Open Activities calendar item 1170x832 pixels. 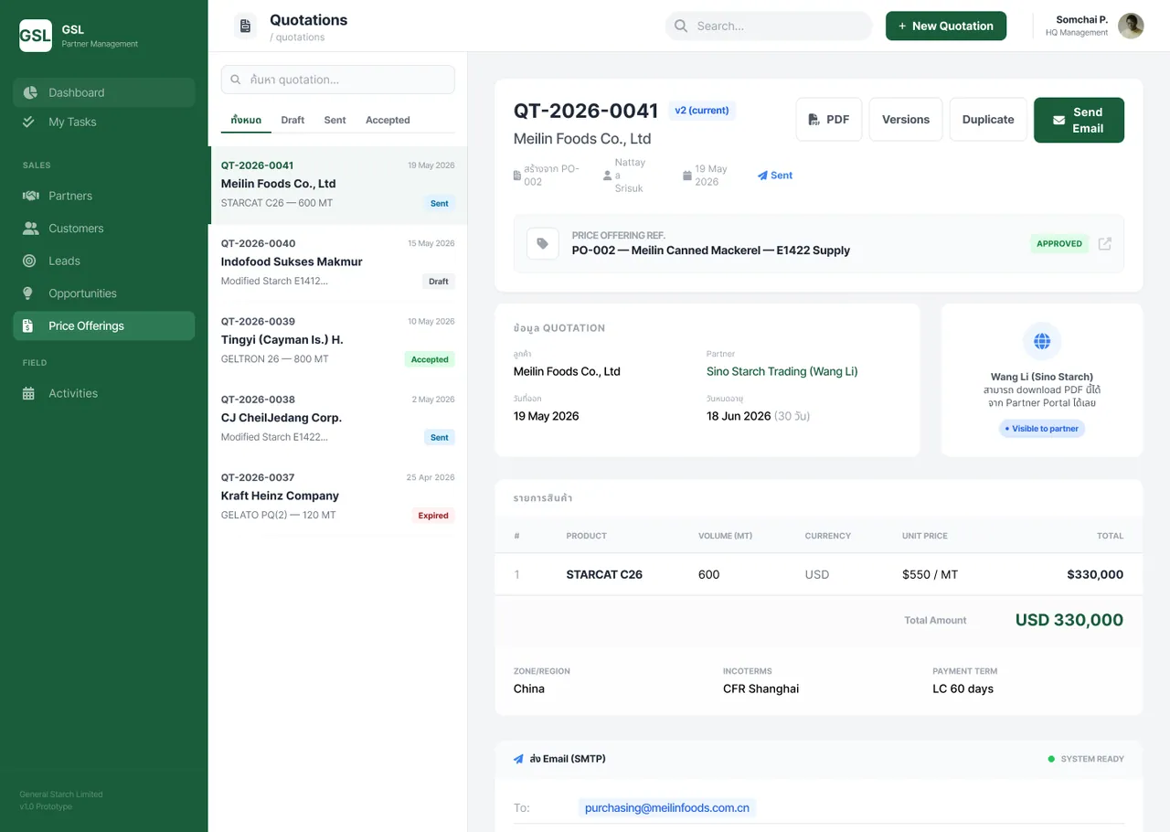coord(104,393)
